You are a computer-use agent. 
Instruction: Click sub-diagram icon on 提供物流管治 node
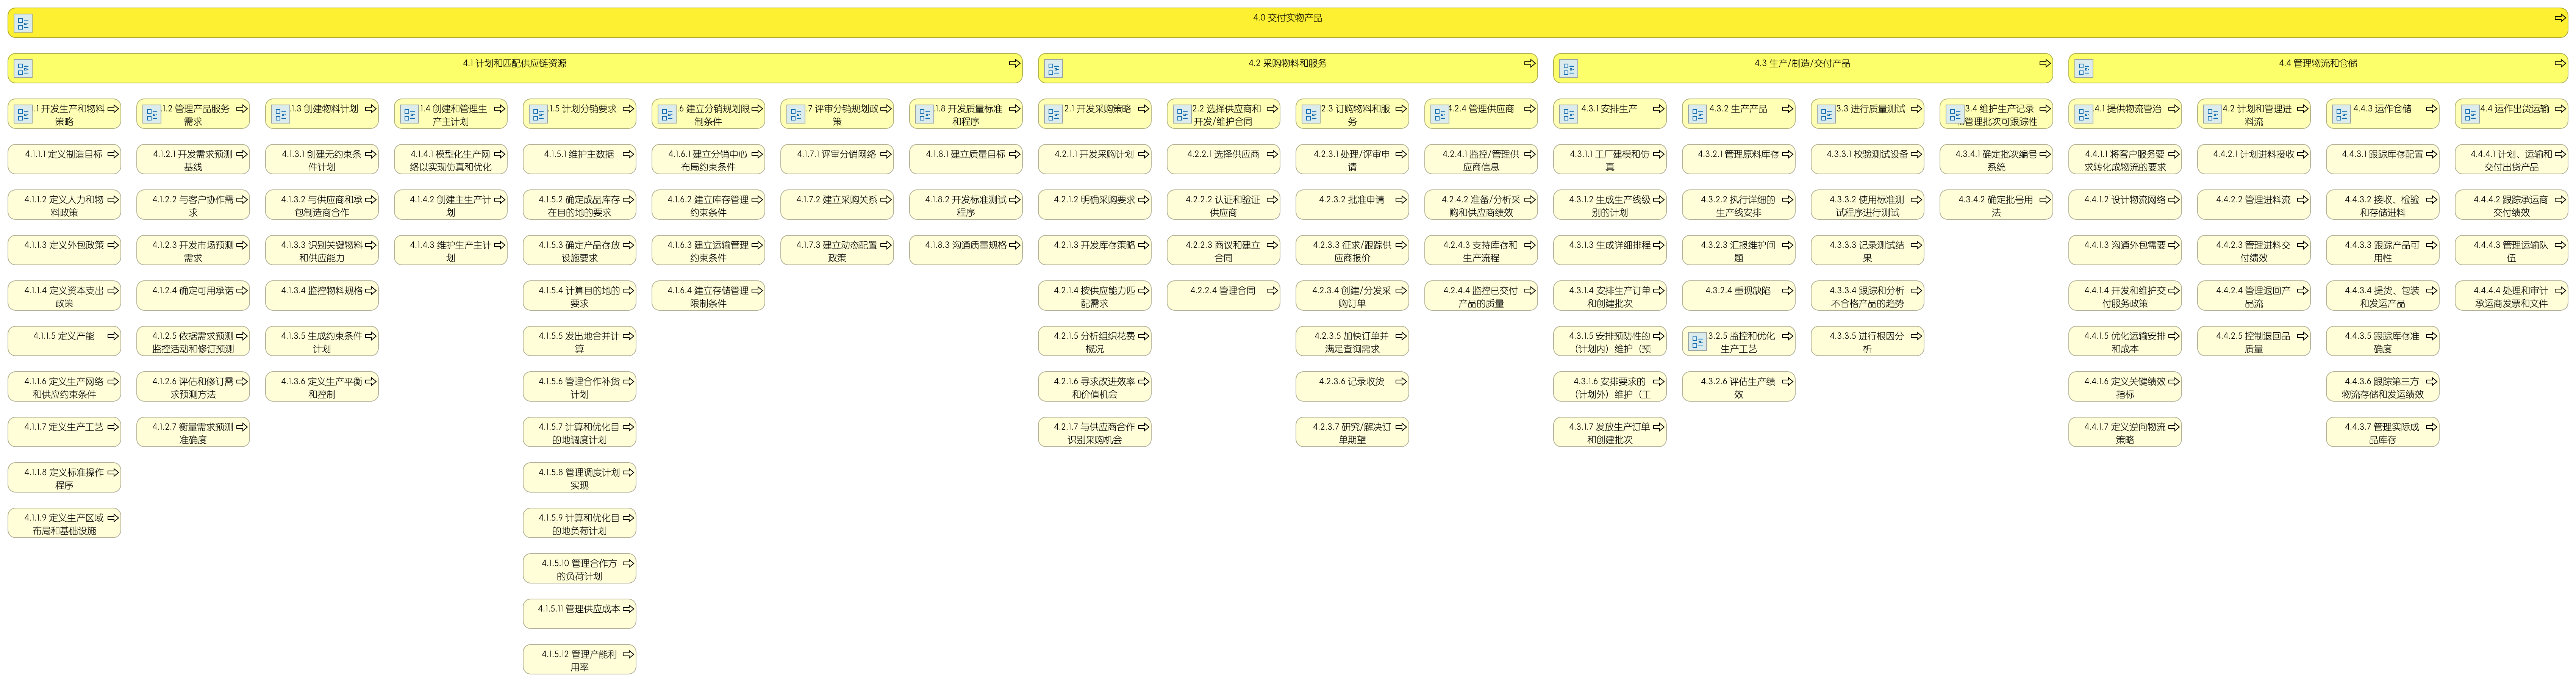tap(2084, 114)
